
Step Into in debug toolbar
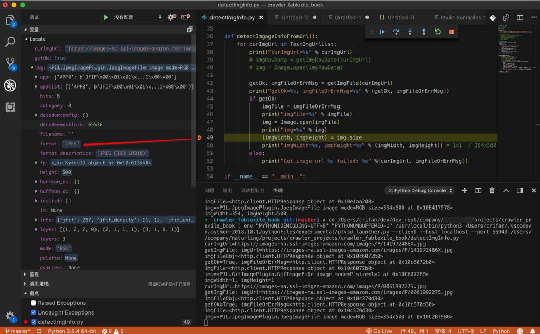410,32
